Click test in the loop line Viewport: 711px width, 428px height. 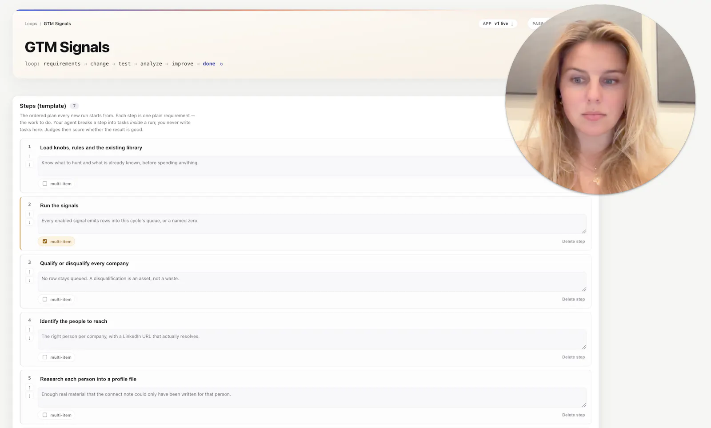click(x=124, y=64)
